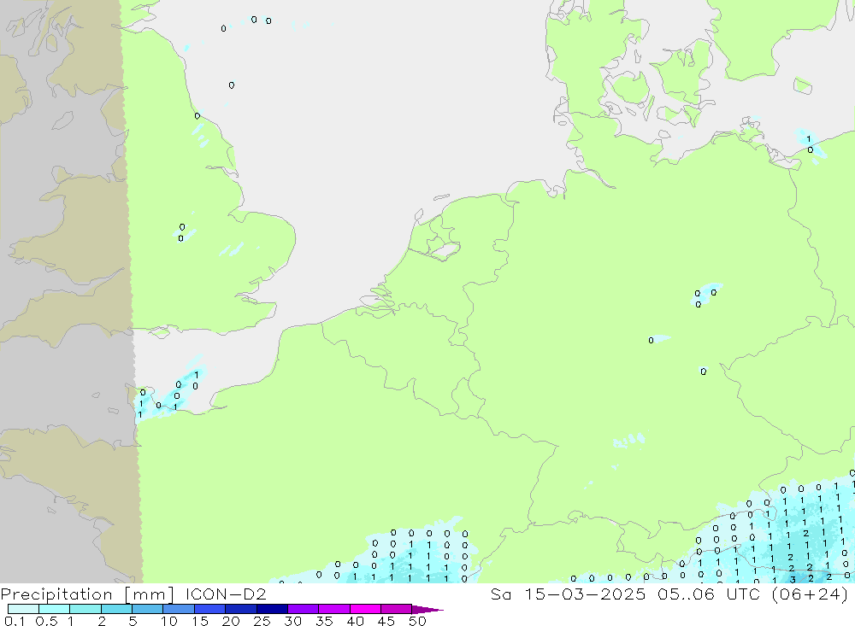This screenshot has width=855, height=626.
Task: Click the "05..06 UTC" time label
Action: 709,594
